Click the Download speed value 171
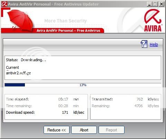The image size is (166, 139). point(65,112)
